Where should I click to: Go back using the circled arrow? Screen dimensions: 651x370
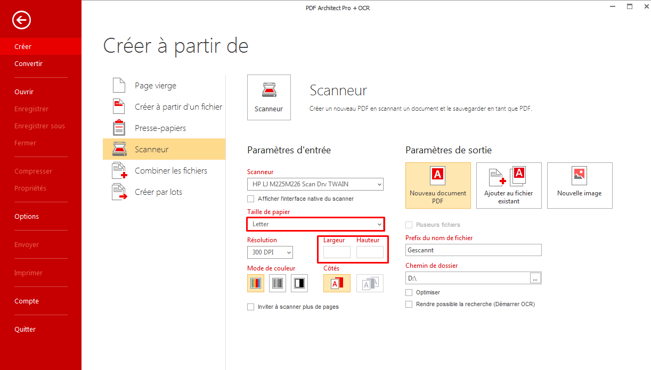pos(22,20)
